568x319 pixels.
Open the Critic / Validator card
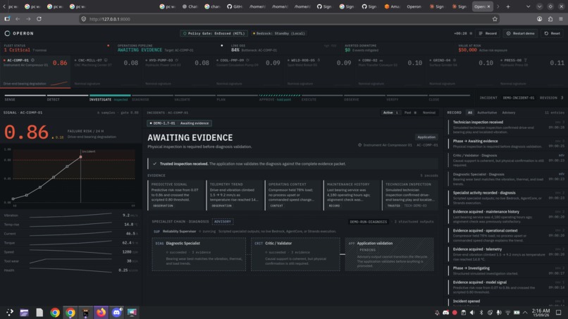tap(295, 254)
